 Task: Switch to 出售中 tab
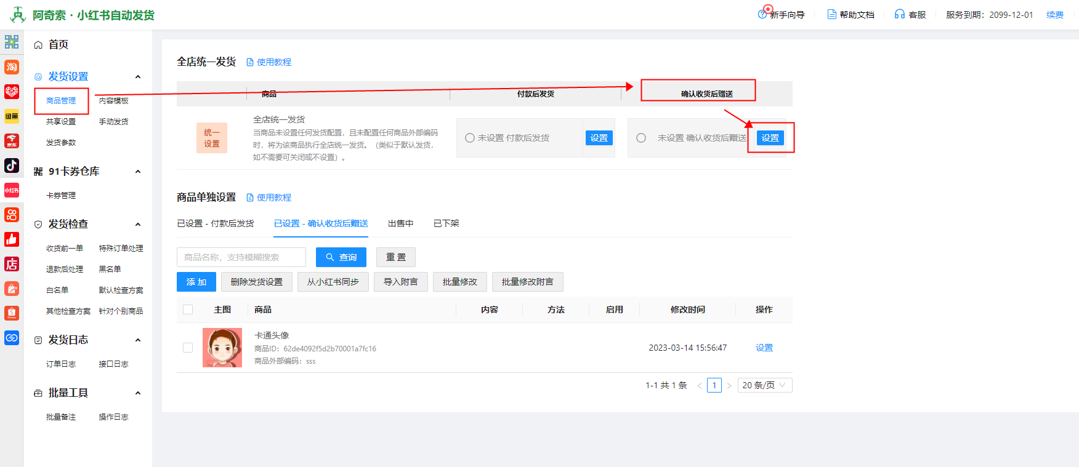point(400,223)
